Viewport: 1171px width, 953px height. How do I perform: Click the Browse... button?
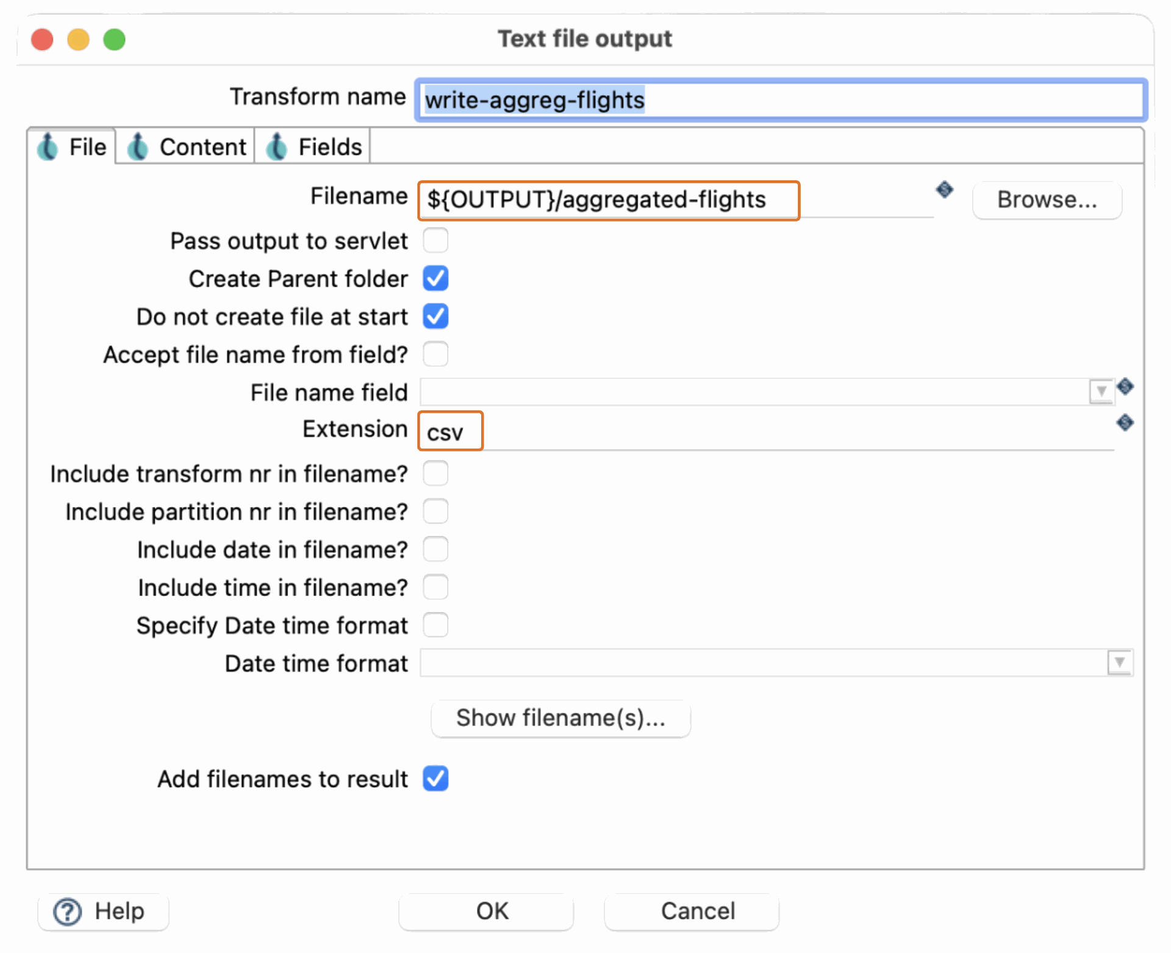tap(1047, 200)
